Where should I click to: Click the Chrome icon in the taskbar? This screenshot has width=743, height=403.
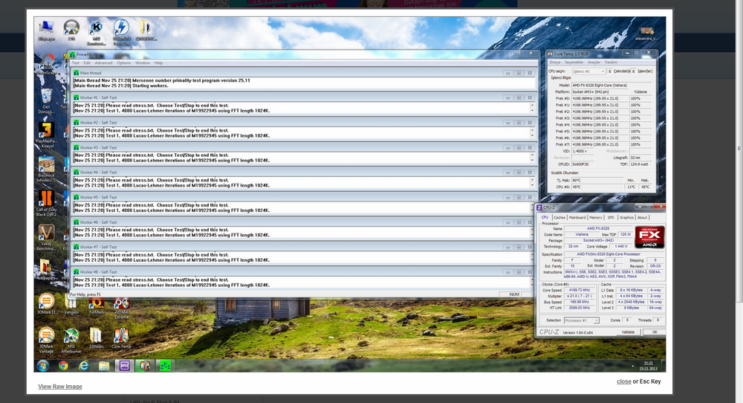pyautogui.click(x=63, y=366)
